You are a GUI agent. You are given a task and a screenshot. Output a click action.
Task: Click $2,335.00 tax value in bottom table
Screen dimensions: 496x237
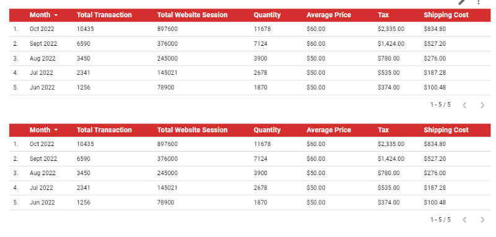(391, 144)
